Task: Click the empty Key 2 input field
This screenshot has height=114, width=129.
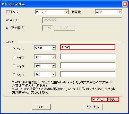Action: click(88, 57)
